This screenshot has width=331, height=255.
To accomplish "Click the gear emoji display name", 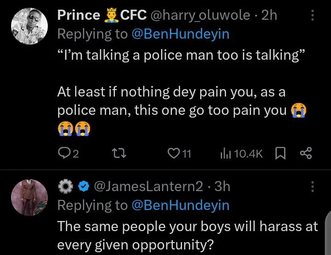I will click(65, 186).
